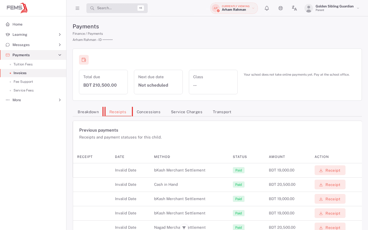Open the user profile dropdown arrow
Screen dimensions: 368x230
pyautogui.click(x=358, y=8)
